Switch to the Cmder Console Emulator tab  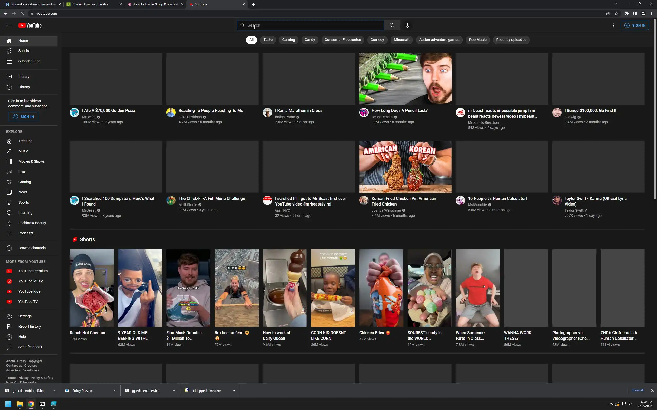[x=90, y=4]
